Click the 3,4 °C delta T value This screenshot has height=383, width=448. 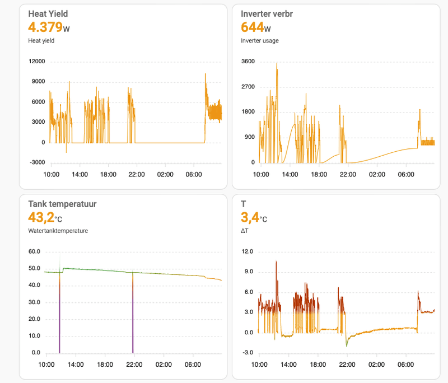254,218
